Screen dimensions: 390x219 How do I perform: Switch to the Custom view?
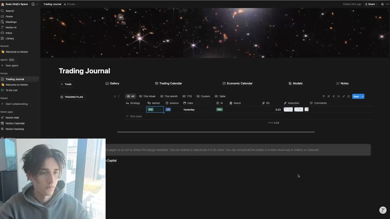[x=203, y=96]
